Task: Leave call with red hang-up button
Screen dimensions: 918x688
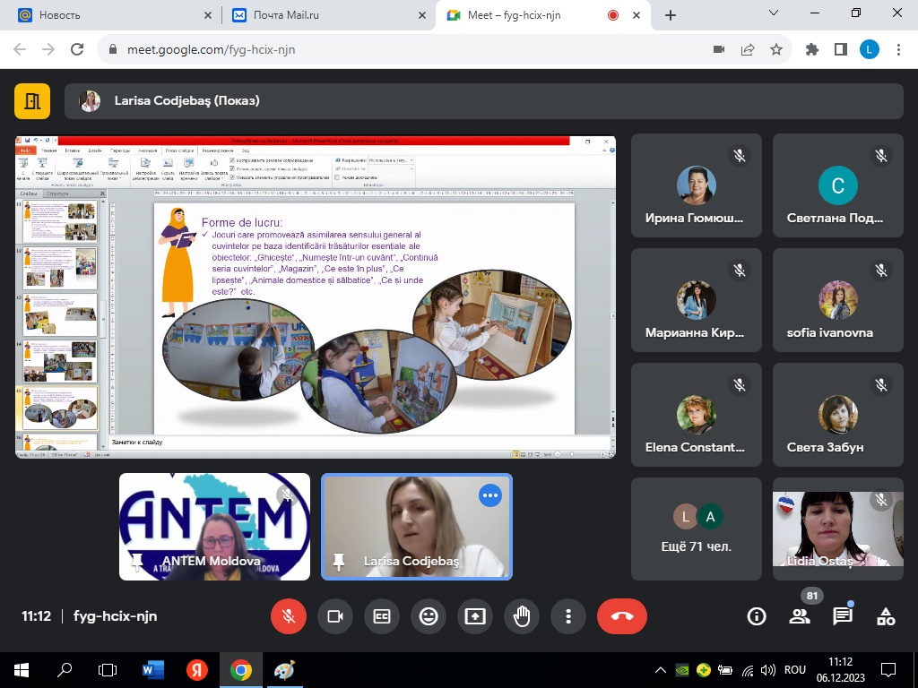Action: tap(622, 616)
